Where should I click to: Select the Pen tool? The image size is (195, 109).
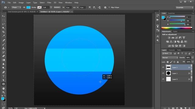[3, 72]
